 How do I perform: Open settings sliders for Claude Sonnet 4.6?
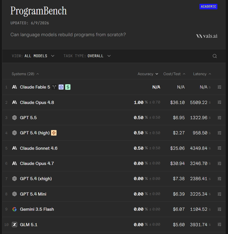click(219, 148)
